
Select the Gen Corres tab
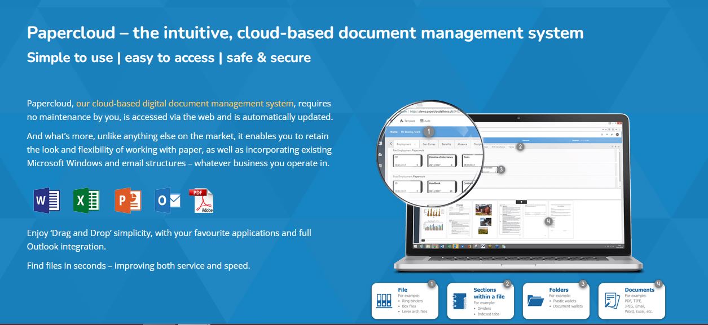pos(429,144)
